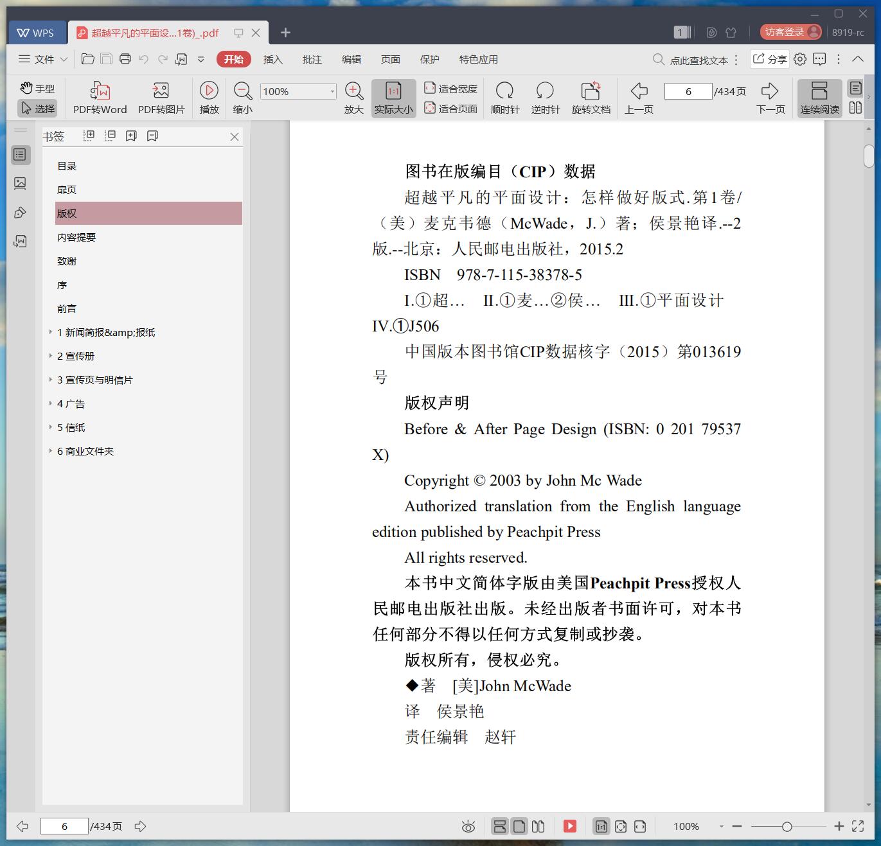881x846 pixels.
Task: Open quick access toolbar customize arrow
Action: point(200,59)
